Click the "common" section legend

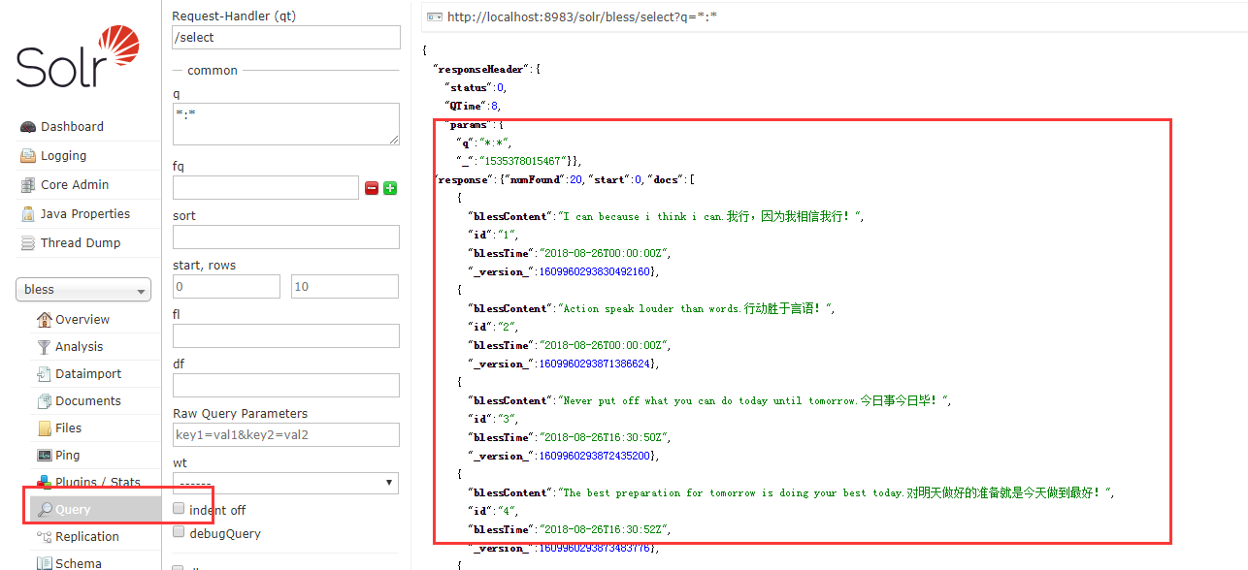coord(213,71)
